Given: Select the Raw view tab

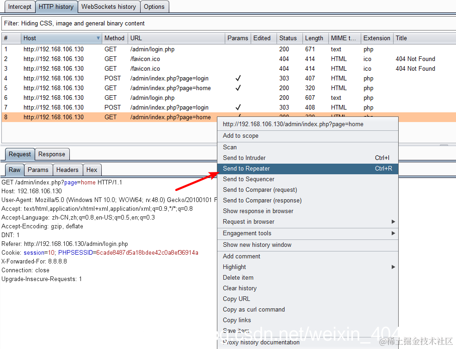Looking at the screenshot, I should 14,170.
